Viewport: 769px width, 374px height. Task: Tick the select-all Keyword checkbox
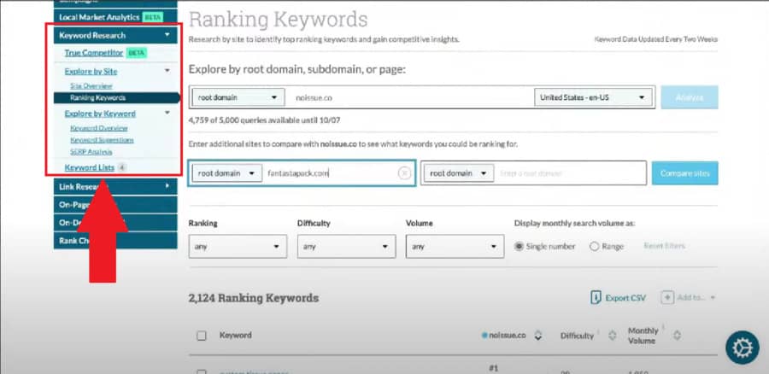201,336
